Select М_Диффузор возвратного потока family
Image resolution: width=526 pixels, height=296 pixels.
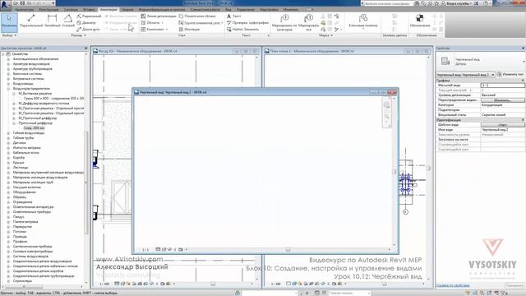coord(44,104)
